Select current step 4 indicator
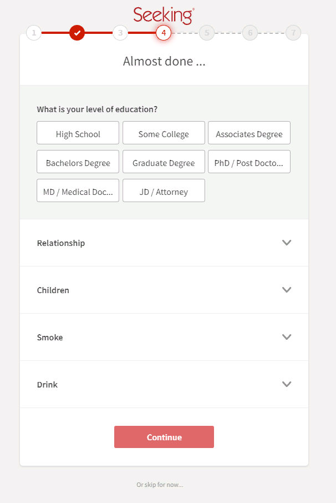 pos(164,33)
